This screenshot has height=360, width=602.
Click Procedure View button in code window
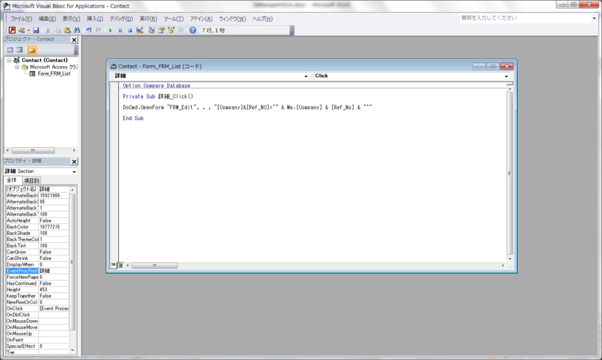[x=113, y=265]
